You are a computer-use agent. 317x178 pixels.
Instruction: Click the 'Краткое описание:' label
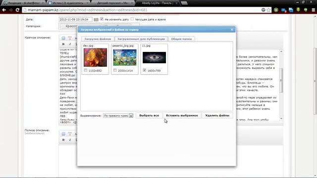pyautogui.click(x=38, y=38)
